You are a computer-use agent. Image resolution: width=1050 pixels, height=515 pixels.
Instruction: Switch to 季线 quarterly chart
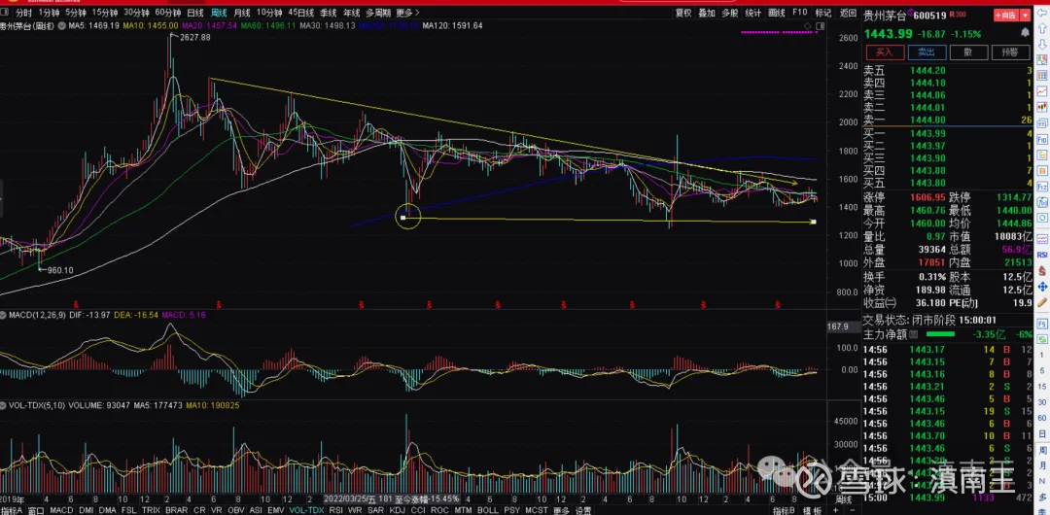coord(329,13)
